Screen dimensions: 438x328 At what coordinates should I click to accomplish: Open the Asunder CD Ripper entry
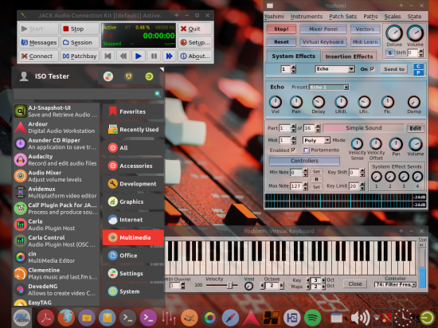(x=57, y=143)
